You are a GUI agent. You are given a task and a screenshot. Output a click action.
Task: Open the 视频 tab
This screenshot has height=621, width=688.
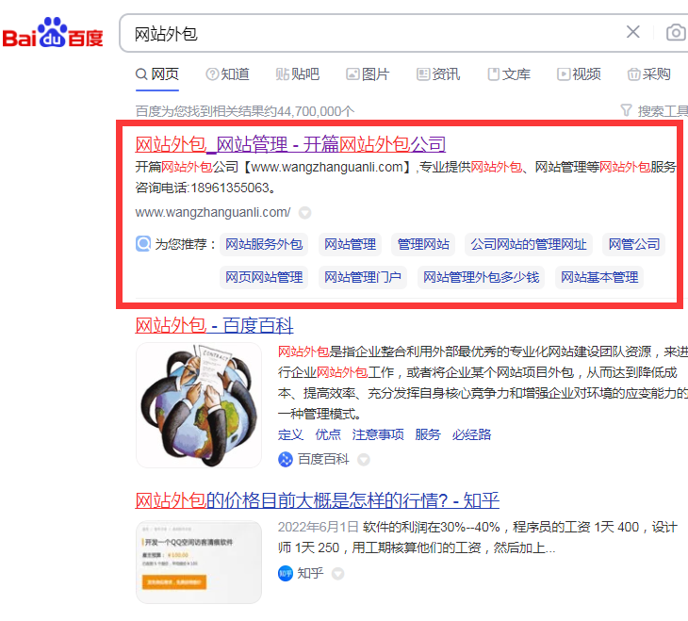(579, 74)
